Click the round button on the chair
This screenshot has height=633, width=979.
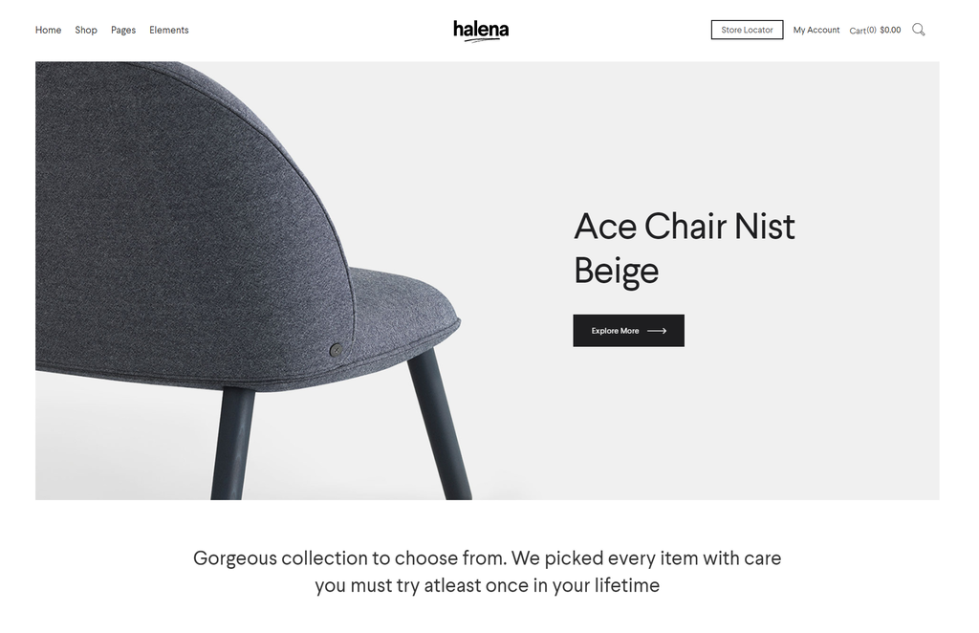pyautogui.click(x=336, y=350)
